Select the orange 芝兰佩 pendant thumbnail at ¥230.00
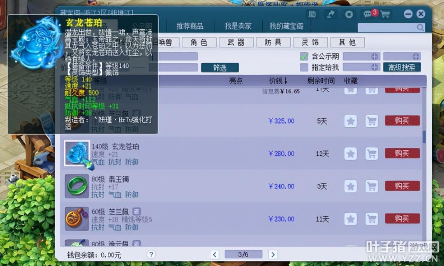This screenshot has height=266, width=444. tap(77, 219)
